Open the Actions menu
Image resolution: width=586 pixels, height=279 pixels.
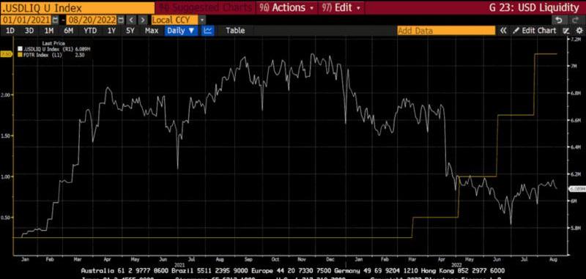coord(287,7)
